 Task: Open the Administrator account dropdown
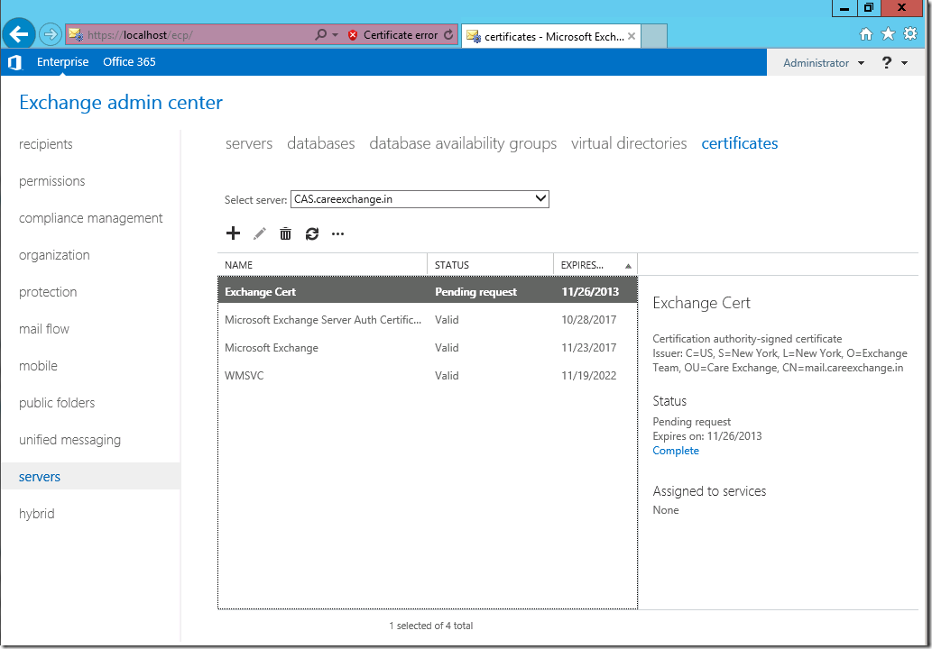823,62
